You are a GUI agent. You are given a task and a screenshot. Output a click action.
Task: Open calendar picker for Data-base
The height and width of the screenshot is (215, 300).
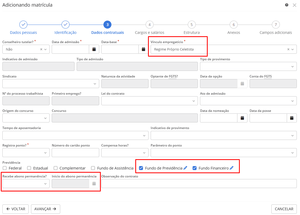coord(144,49)
